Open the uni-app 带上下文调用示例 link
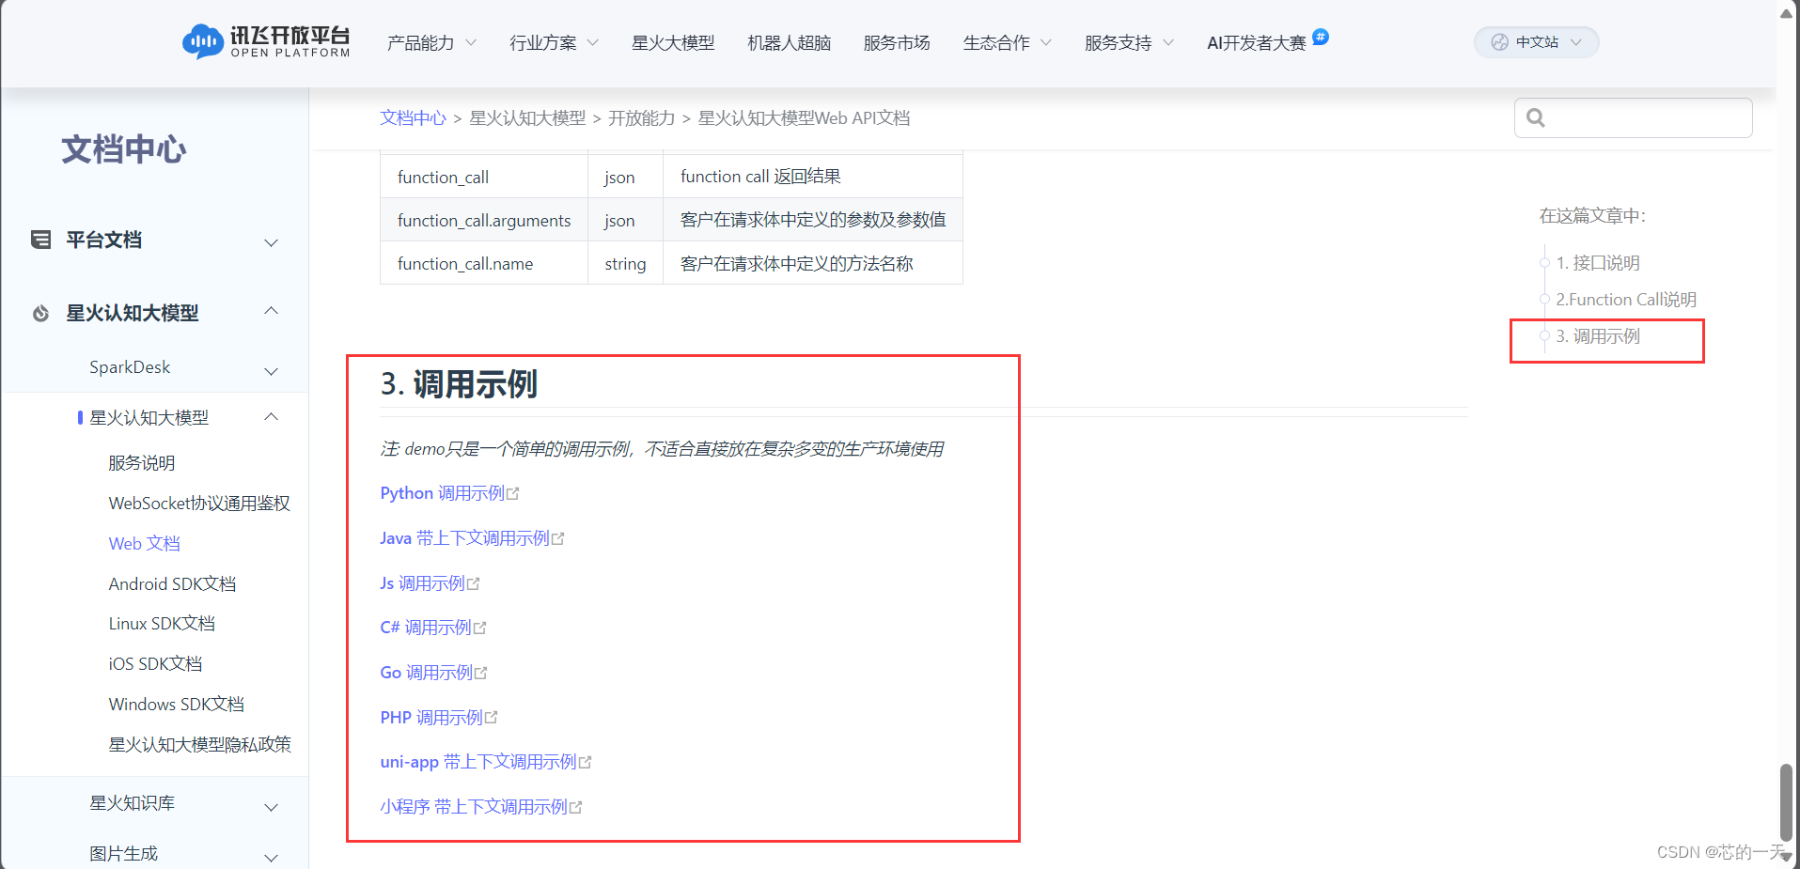The image size is (1800, 869). 478,762
